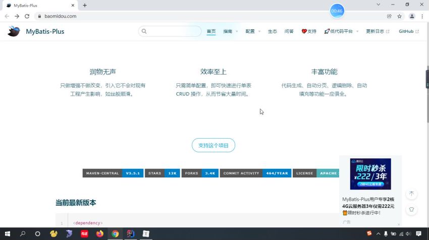The height and width of the screenshot is (240, 429).
Task: Open the 更新日志 external link
Action: click(378, 31)
